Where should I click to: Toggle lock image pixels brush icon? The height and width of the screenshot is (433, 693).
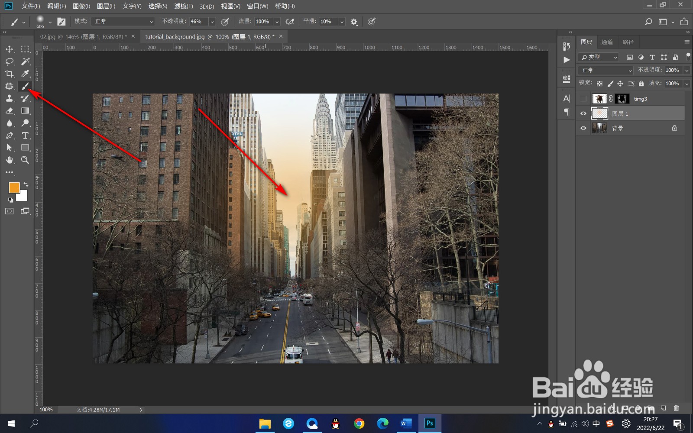click(610, 84)
